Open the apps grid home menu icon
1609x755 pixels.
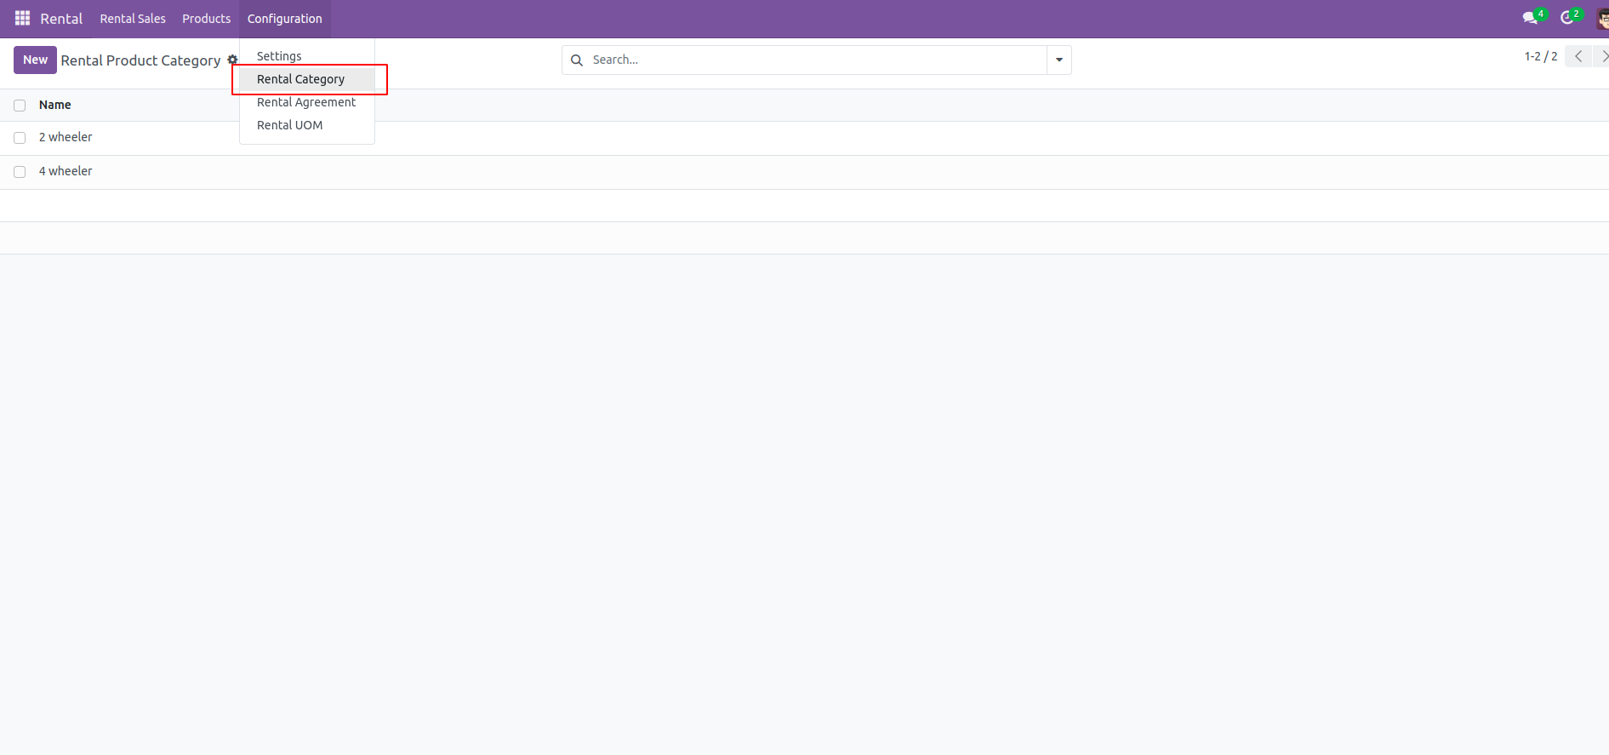click(x=22, y=18)
